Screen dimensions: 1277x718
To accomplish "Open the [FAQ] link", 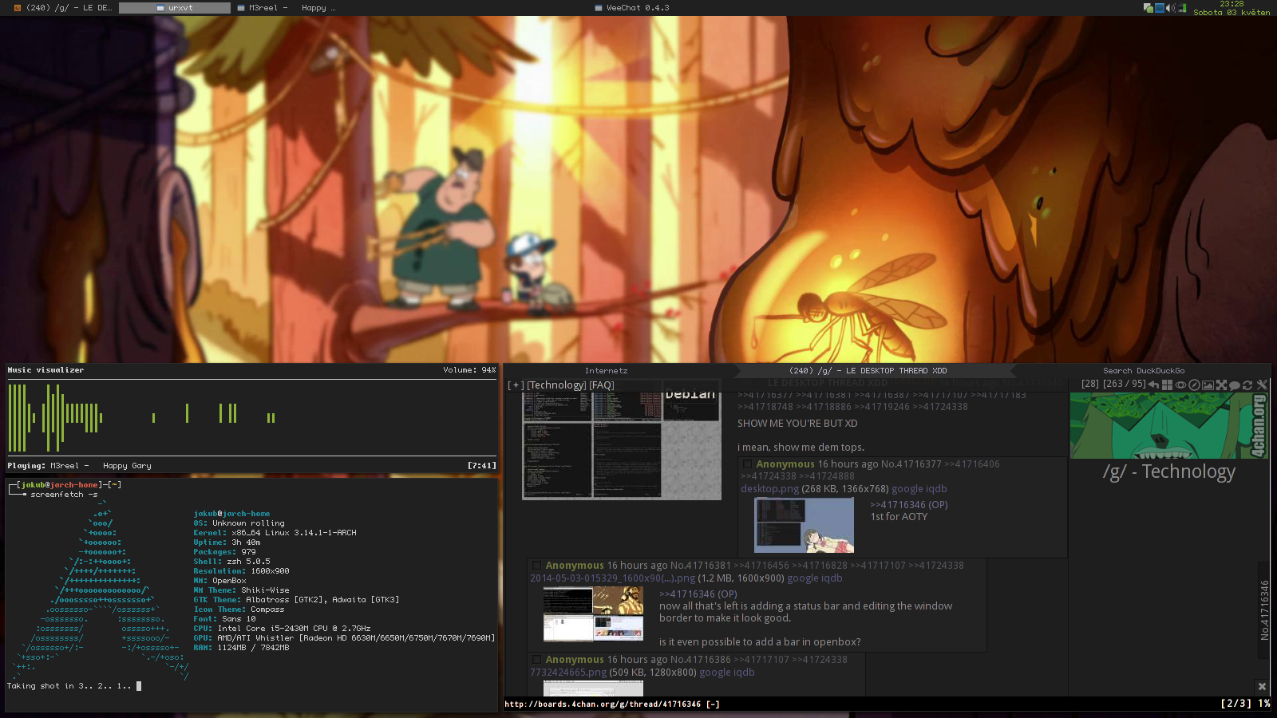I will pos(602,385).
